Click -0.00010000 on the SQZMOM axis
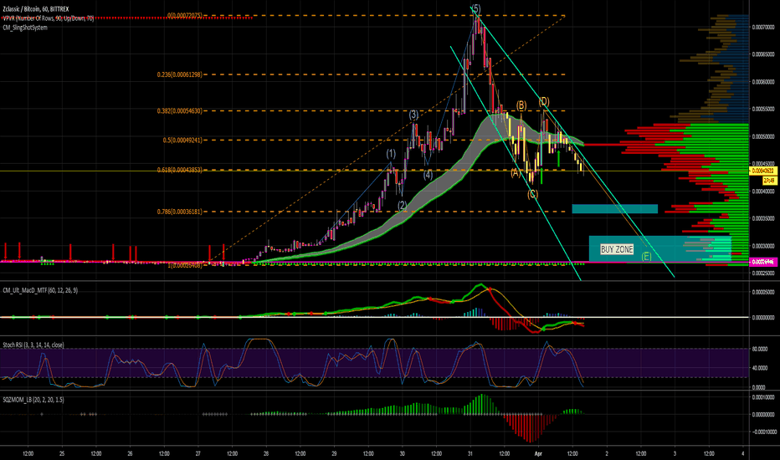Image resolution: width=780 pixels, height=460 pixels. pos(763,432)
